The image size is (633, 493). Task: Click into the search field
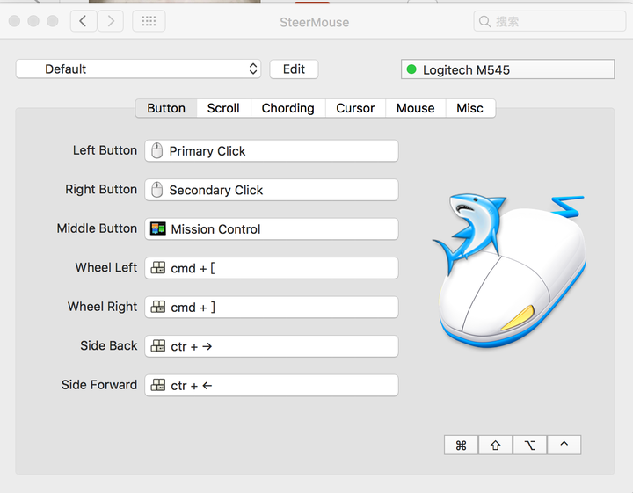549,21
